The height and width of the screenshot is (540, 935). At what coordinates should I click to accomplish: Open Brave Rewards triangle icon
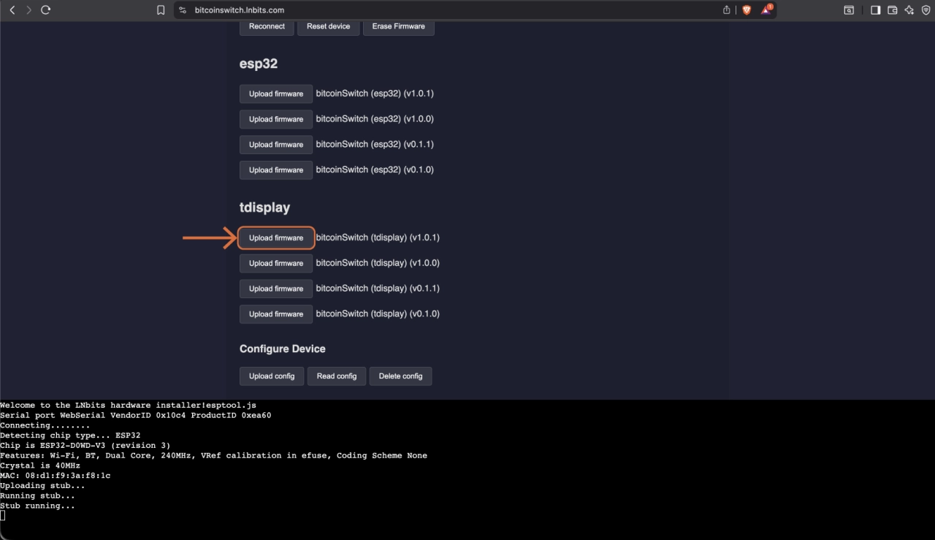point(766,10)
